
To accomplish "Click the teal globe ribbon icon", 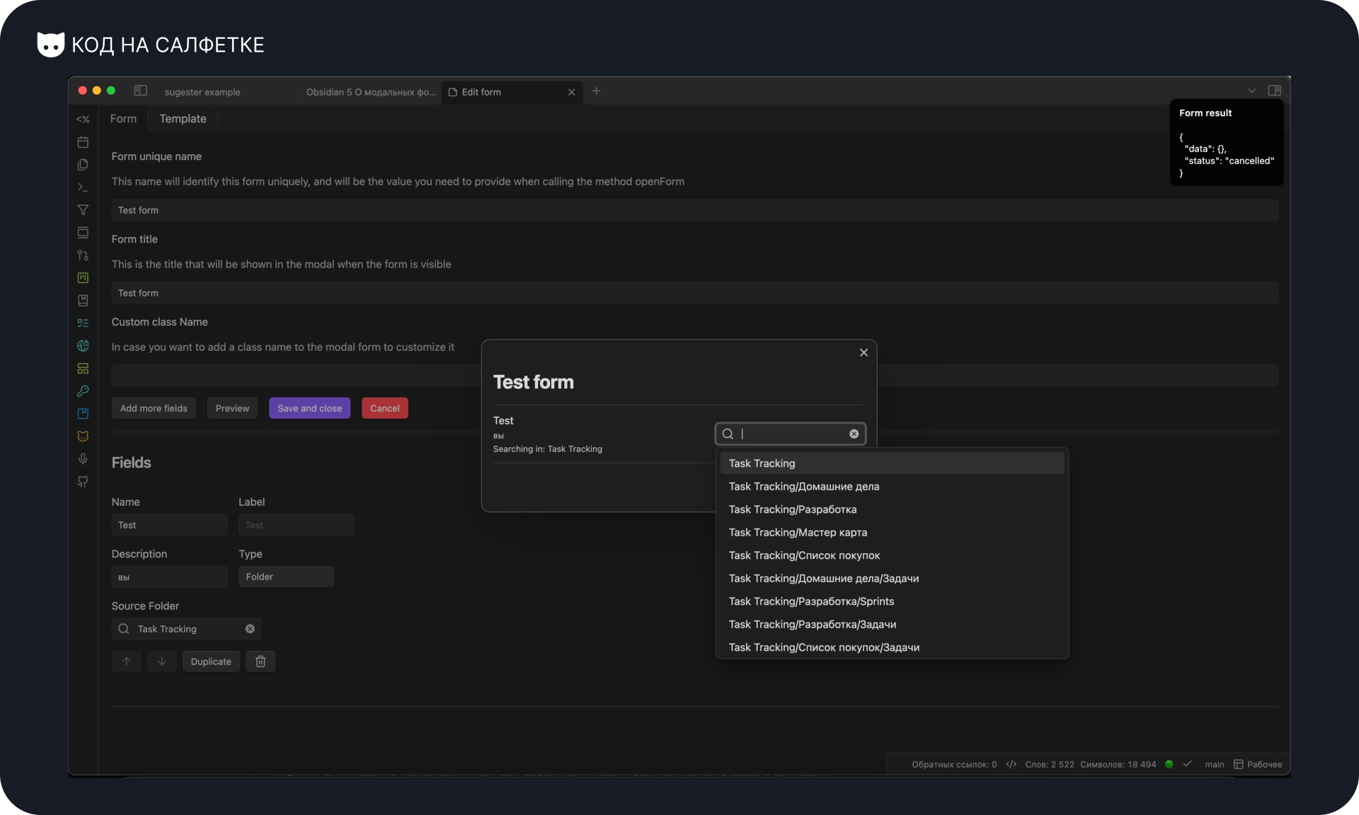I will (83, 346).
